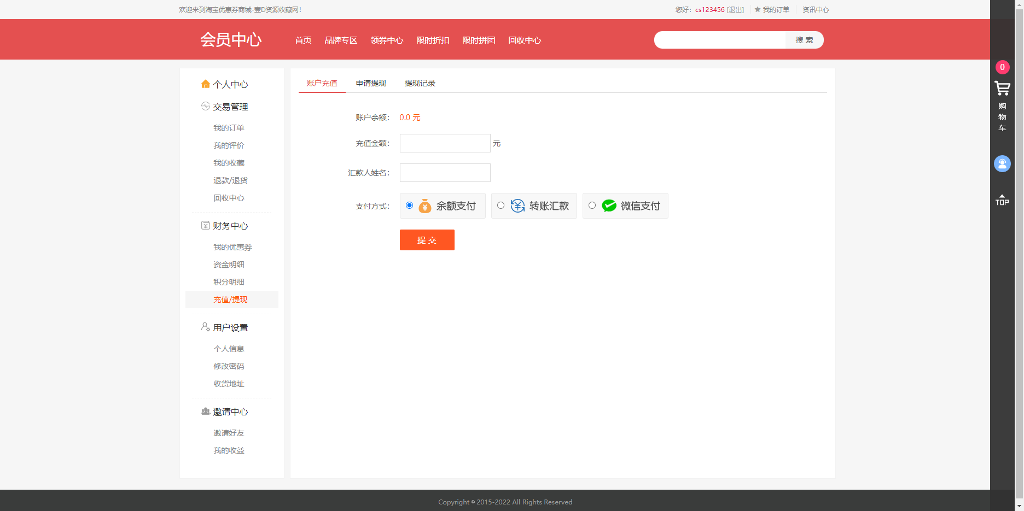The height and width of the screenshot is (511, 1024).
Task: Expand the 用户设置 section
Action: click(x=230, y=327)
